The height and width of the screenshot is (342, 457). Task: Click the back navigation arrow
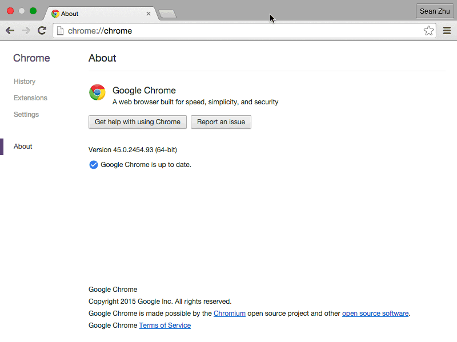pos(10,30)
